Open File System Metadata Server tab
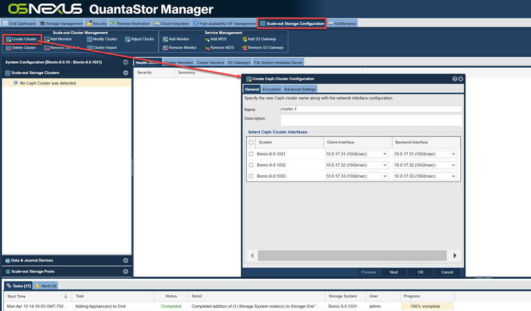The width and height of the screenshot is (531, 311). click(278, 62)
